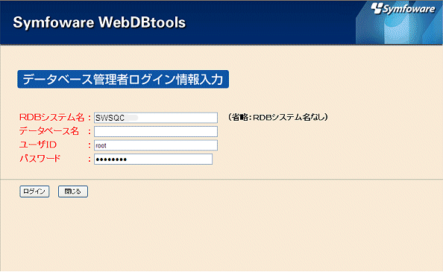Click the RDBシステム名 red label

[51, 118]
